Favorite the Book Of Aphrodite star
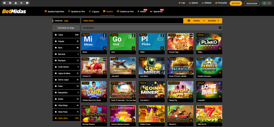Viewport: 274px width, 127px height. pyautogui.click(x=133, y=96)
